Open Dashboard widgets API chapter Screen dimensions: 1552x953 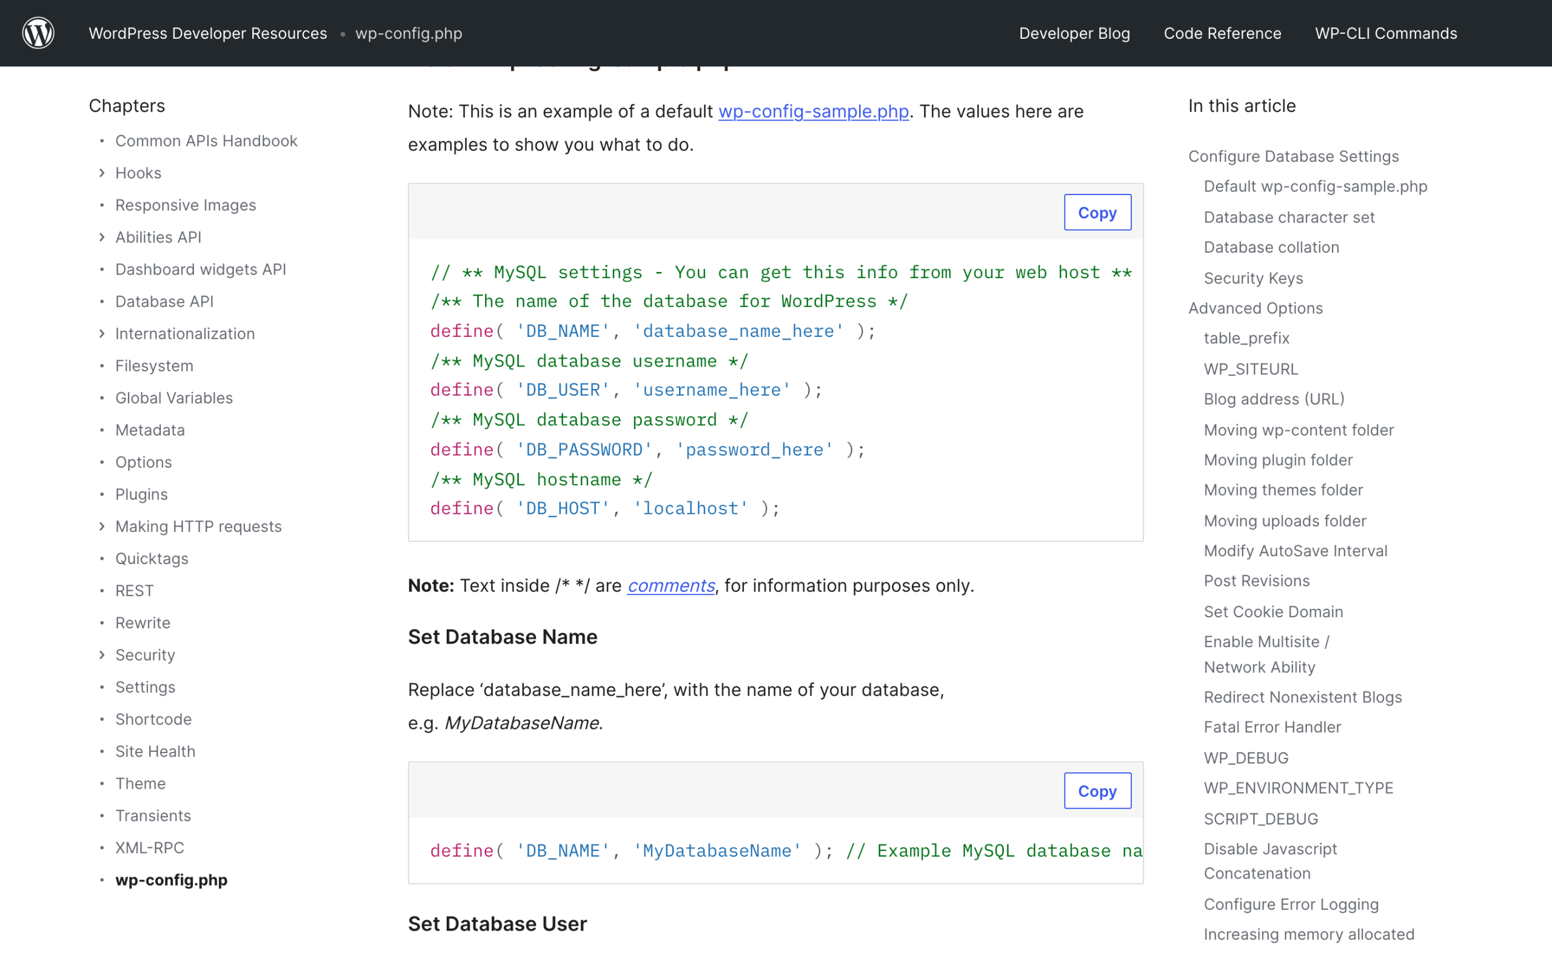click(x=201, y=269)
